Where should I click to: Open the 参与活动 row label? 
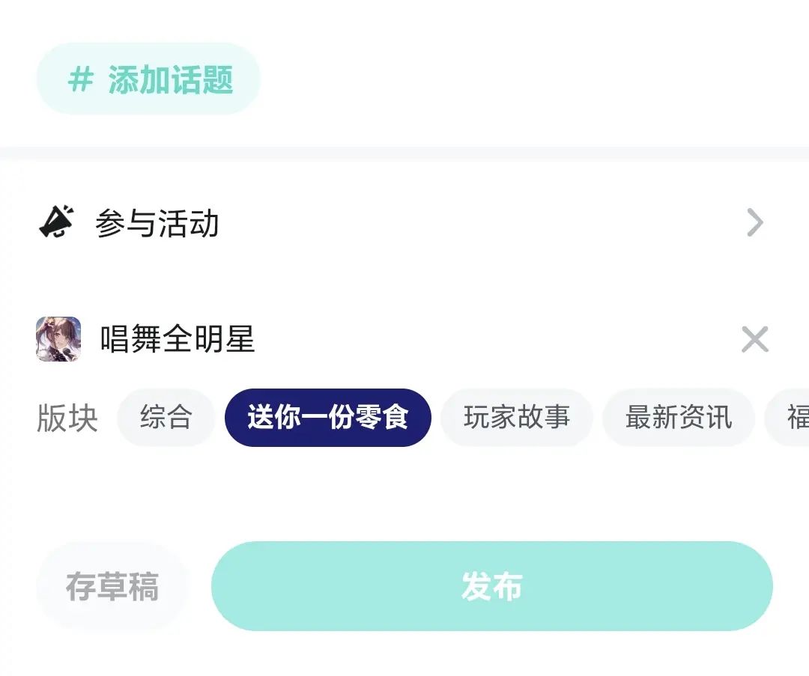pos(157,223)
